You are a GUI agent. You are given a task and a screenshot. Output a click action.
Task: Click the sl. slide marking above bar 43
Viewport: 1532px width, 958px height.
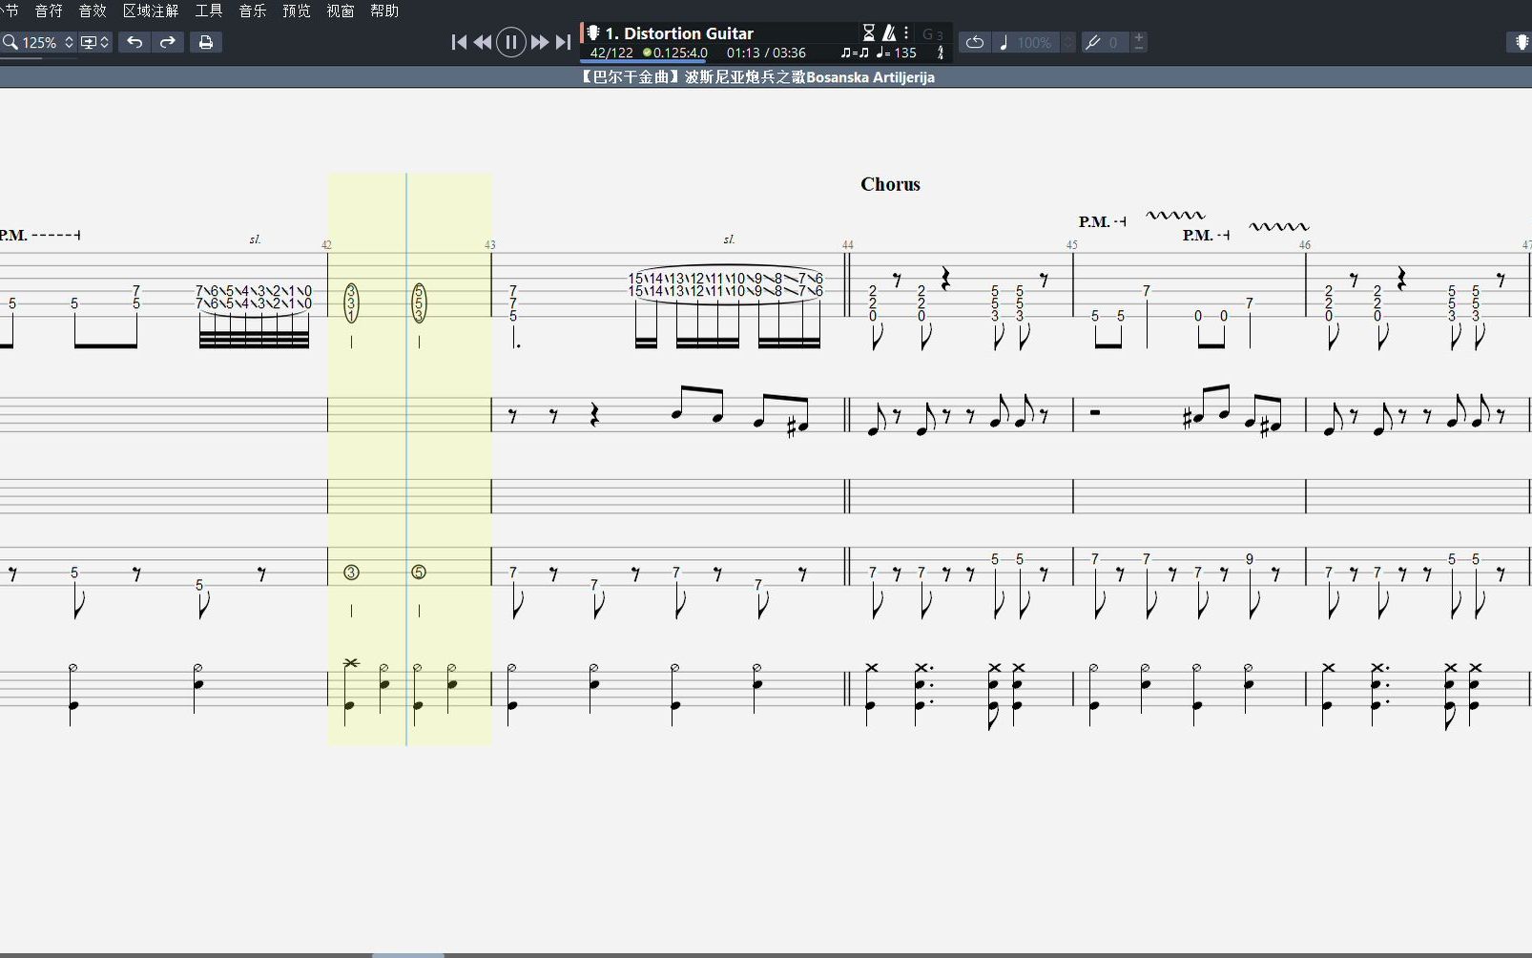pos(729,239)
